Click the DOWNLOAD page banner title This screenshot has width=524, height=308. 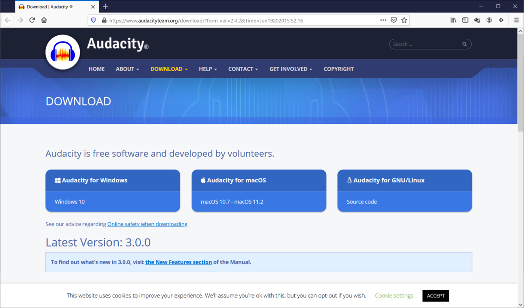(x=78, y=101)
